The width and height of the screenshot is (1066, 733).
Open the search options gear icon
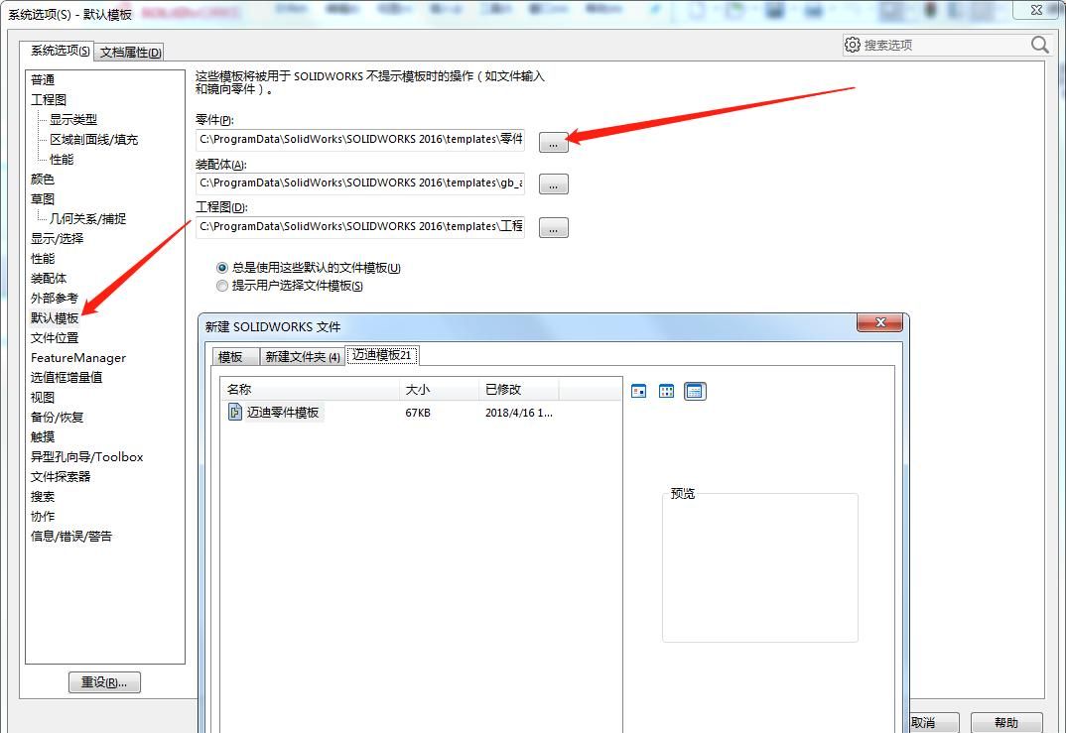(852, 45)
